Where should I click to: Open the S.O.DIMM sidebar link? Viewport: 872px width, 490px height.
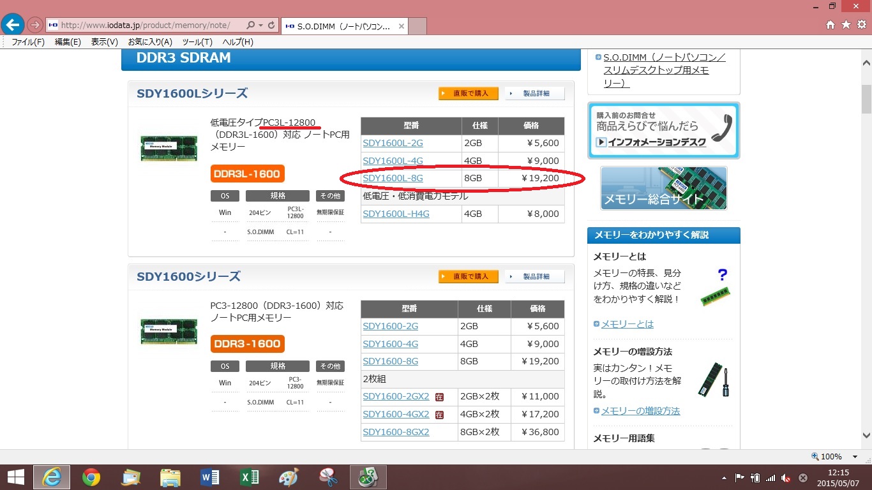click(x=664, y=70)
